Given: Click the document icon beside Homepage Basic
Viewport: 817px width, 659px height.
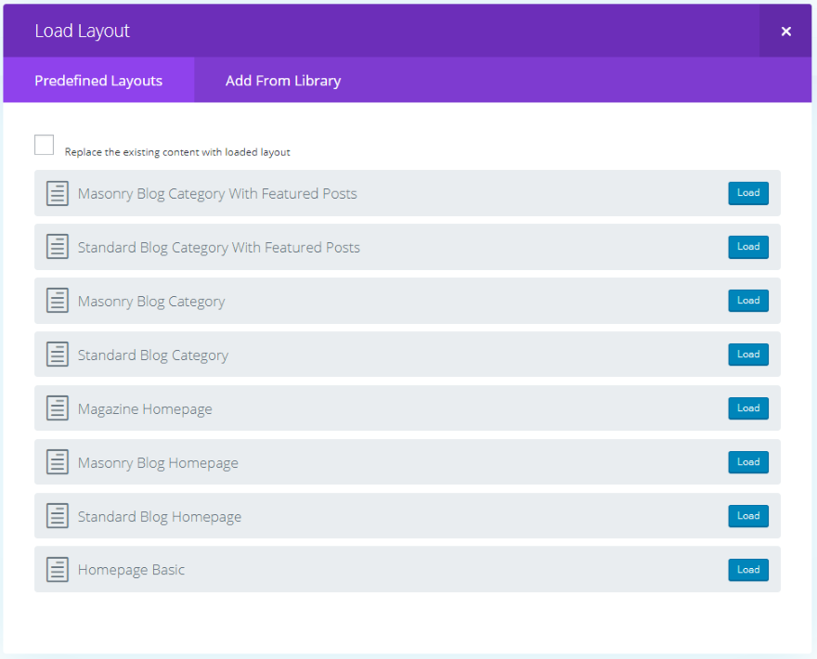Looking at the screenshot, I should [58, 569].
